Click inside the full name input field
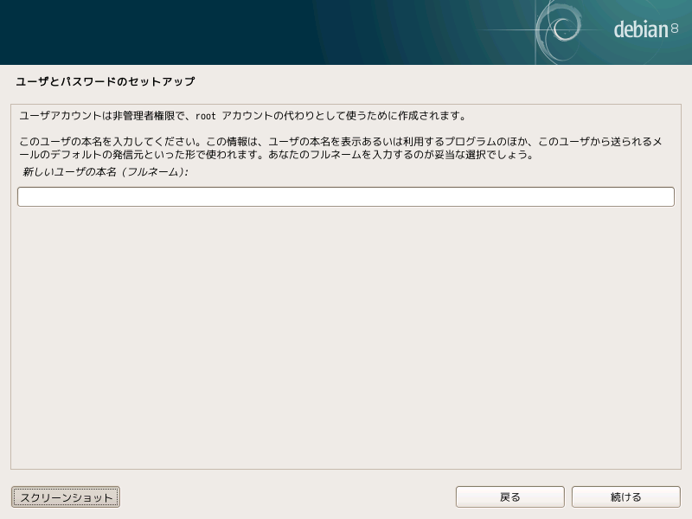 tap(344, 196)
